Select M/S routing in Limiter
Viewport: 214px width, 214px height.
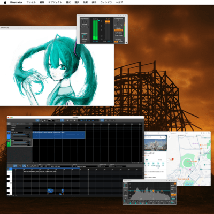[121, 42]
